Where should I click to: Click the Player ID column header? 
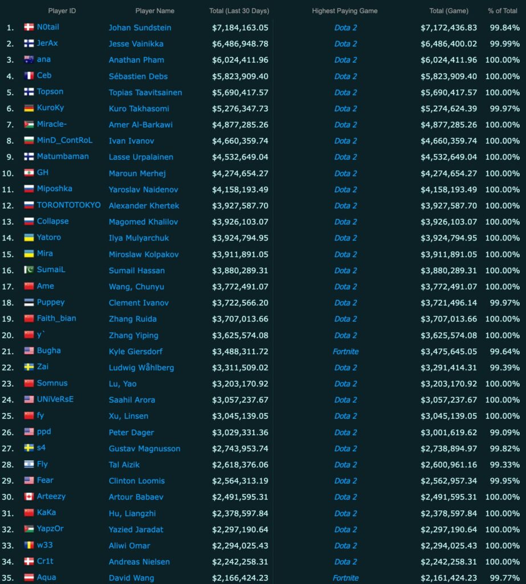point(62,11)
